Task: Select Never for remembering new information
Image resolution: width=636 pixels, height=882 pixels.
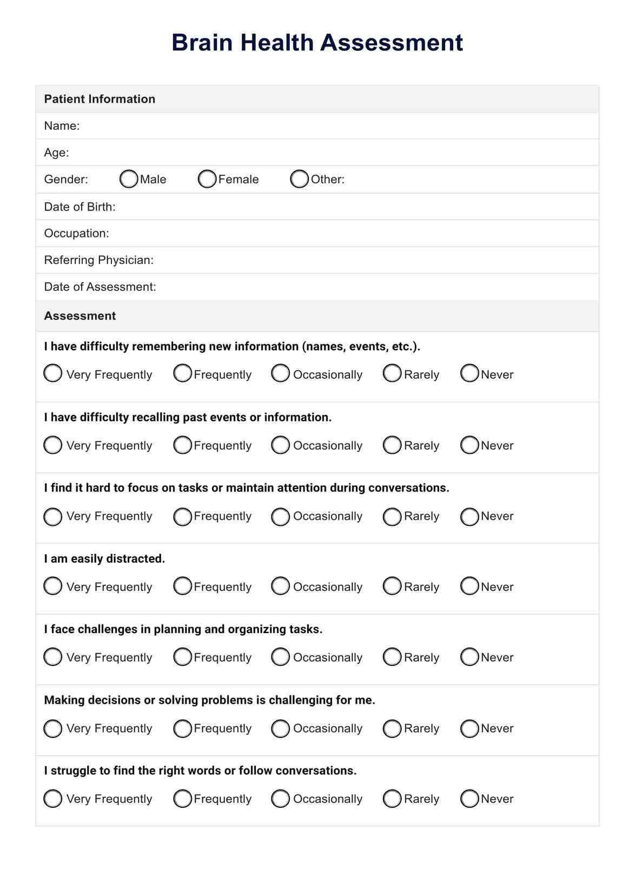Action: click(x=469, y=373)
